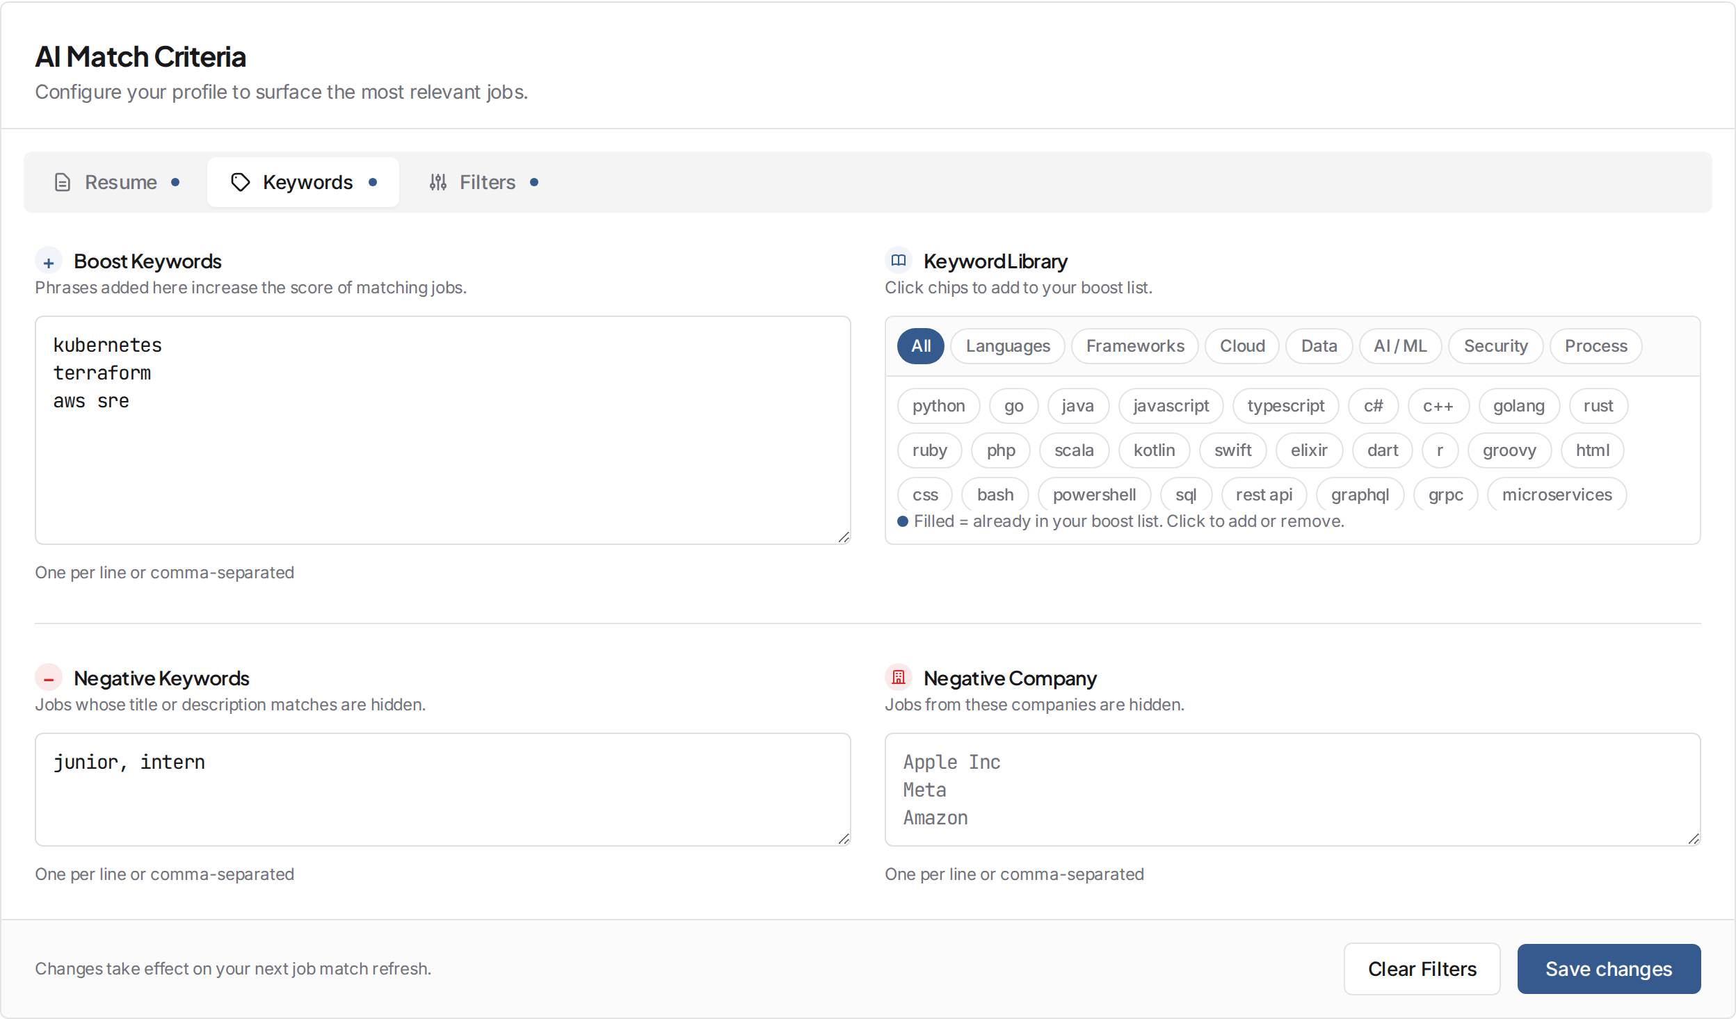Add the go keyword chip
The height and width of the screenshot is (1019, 1736).
click(x=1013, y=406)
